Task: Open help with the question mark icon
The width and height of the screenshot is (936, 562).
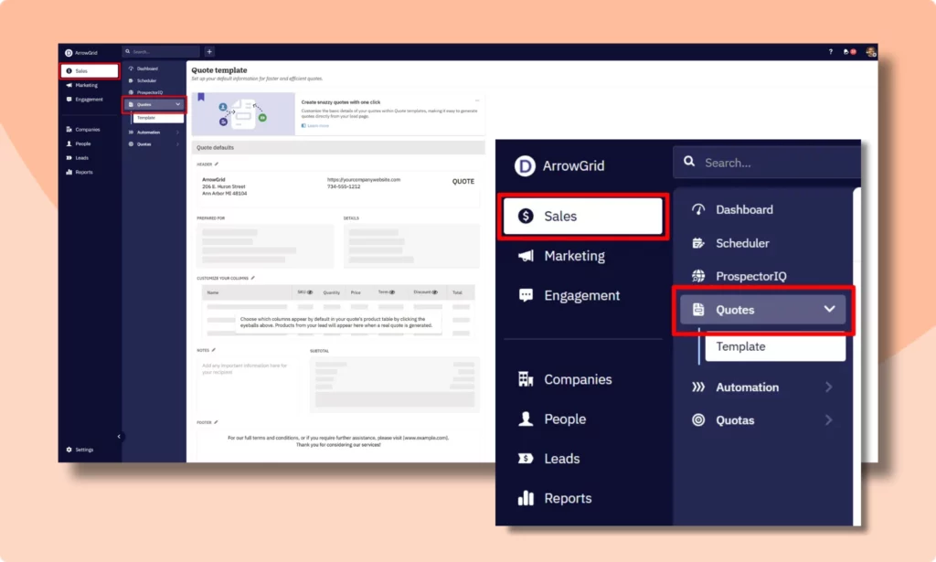Action: click(830, 52)
